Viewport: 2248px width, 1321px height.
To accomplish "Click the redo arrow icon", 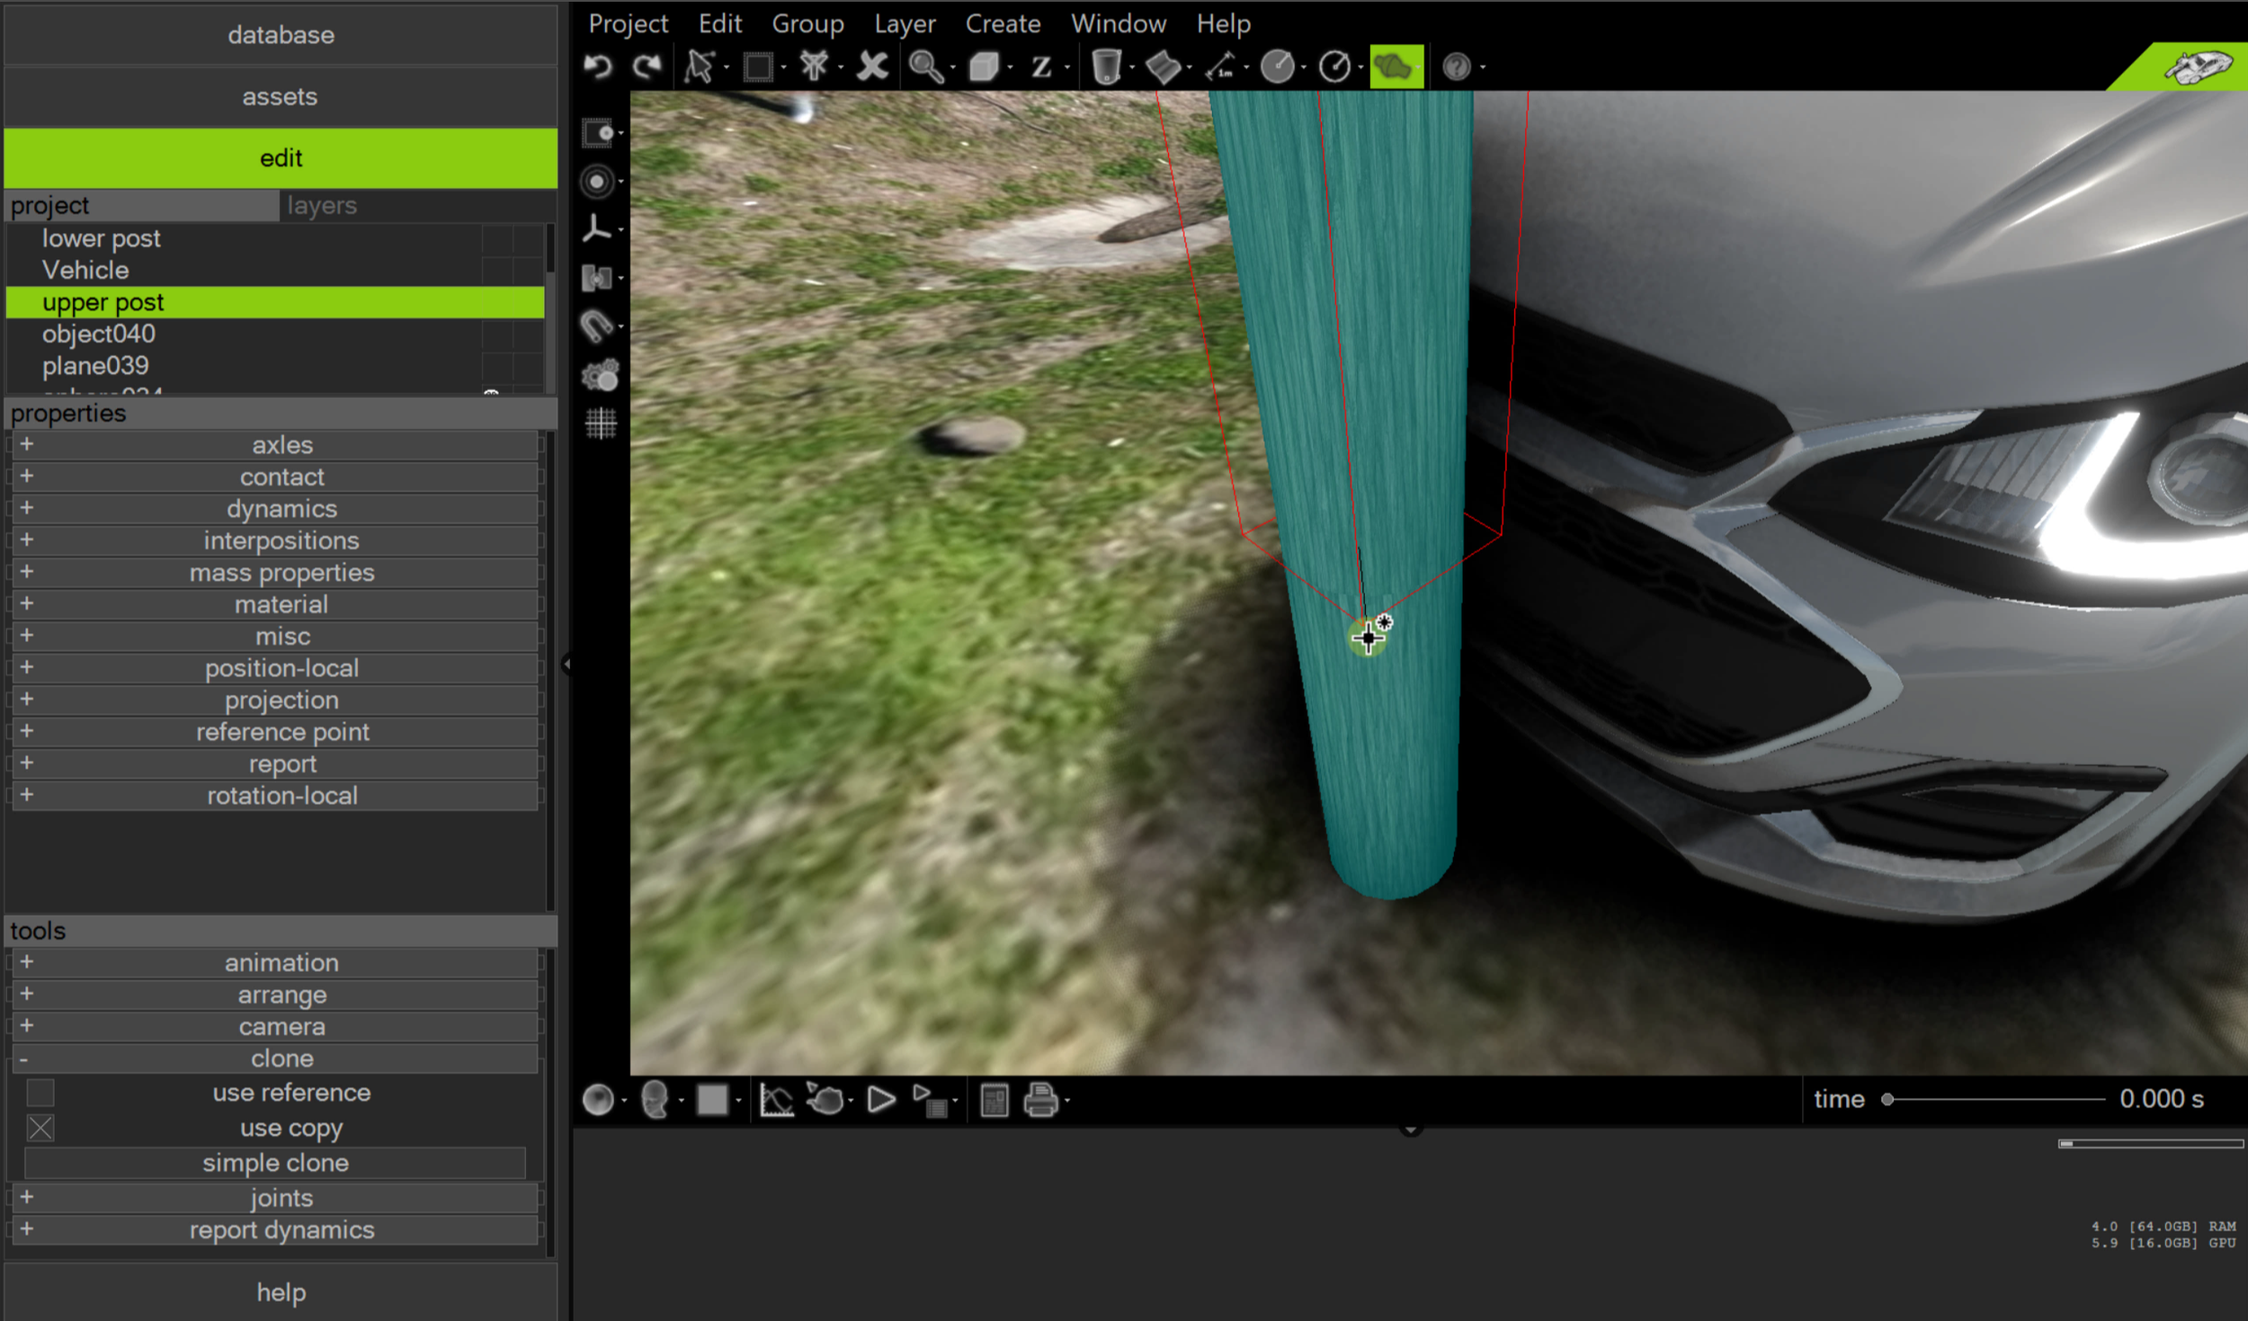I will tap(647, 67).
